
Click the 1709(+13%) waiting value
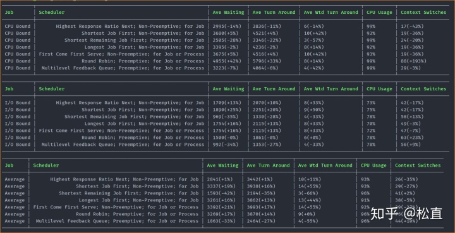pyautogui.click(x=227, y=103)
